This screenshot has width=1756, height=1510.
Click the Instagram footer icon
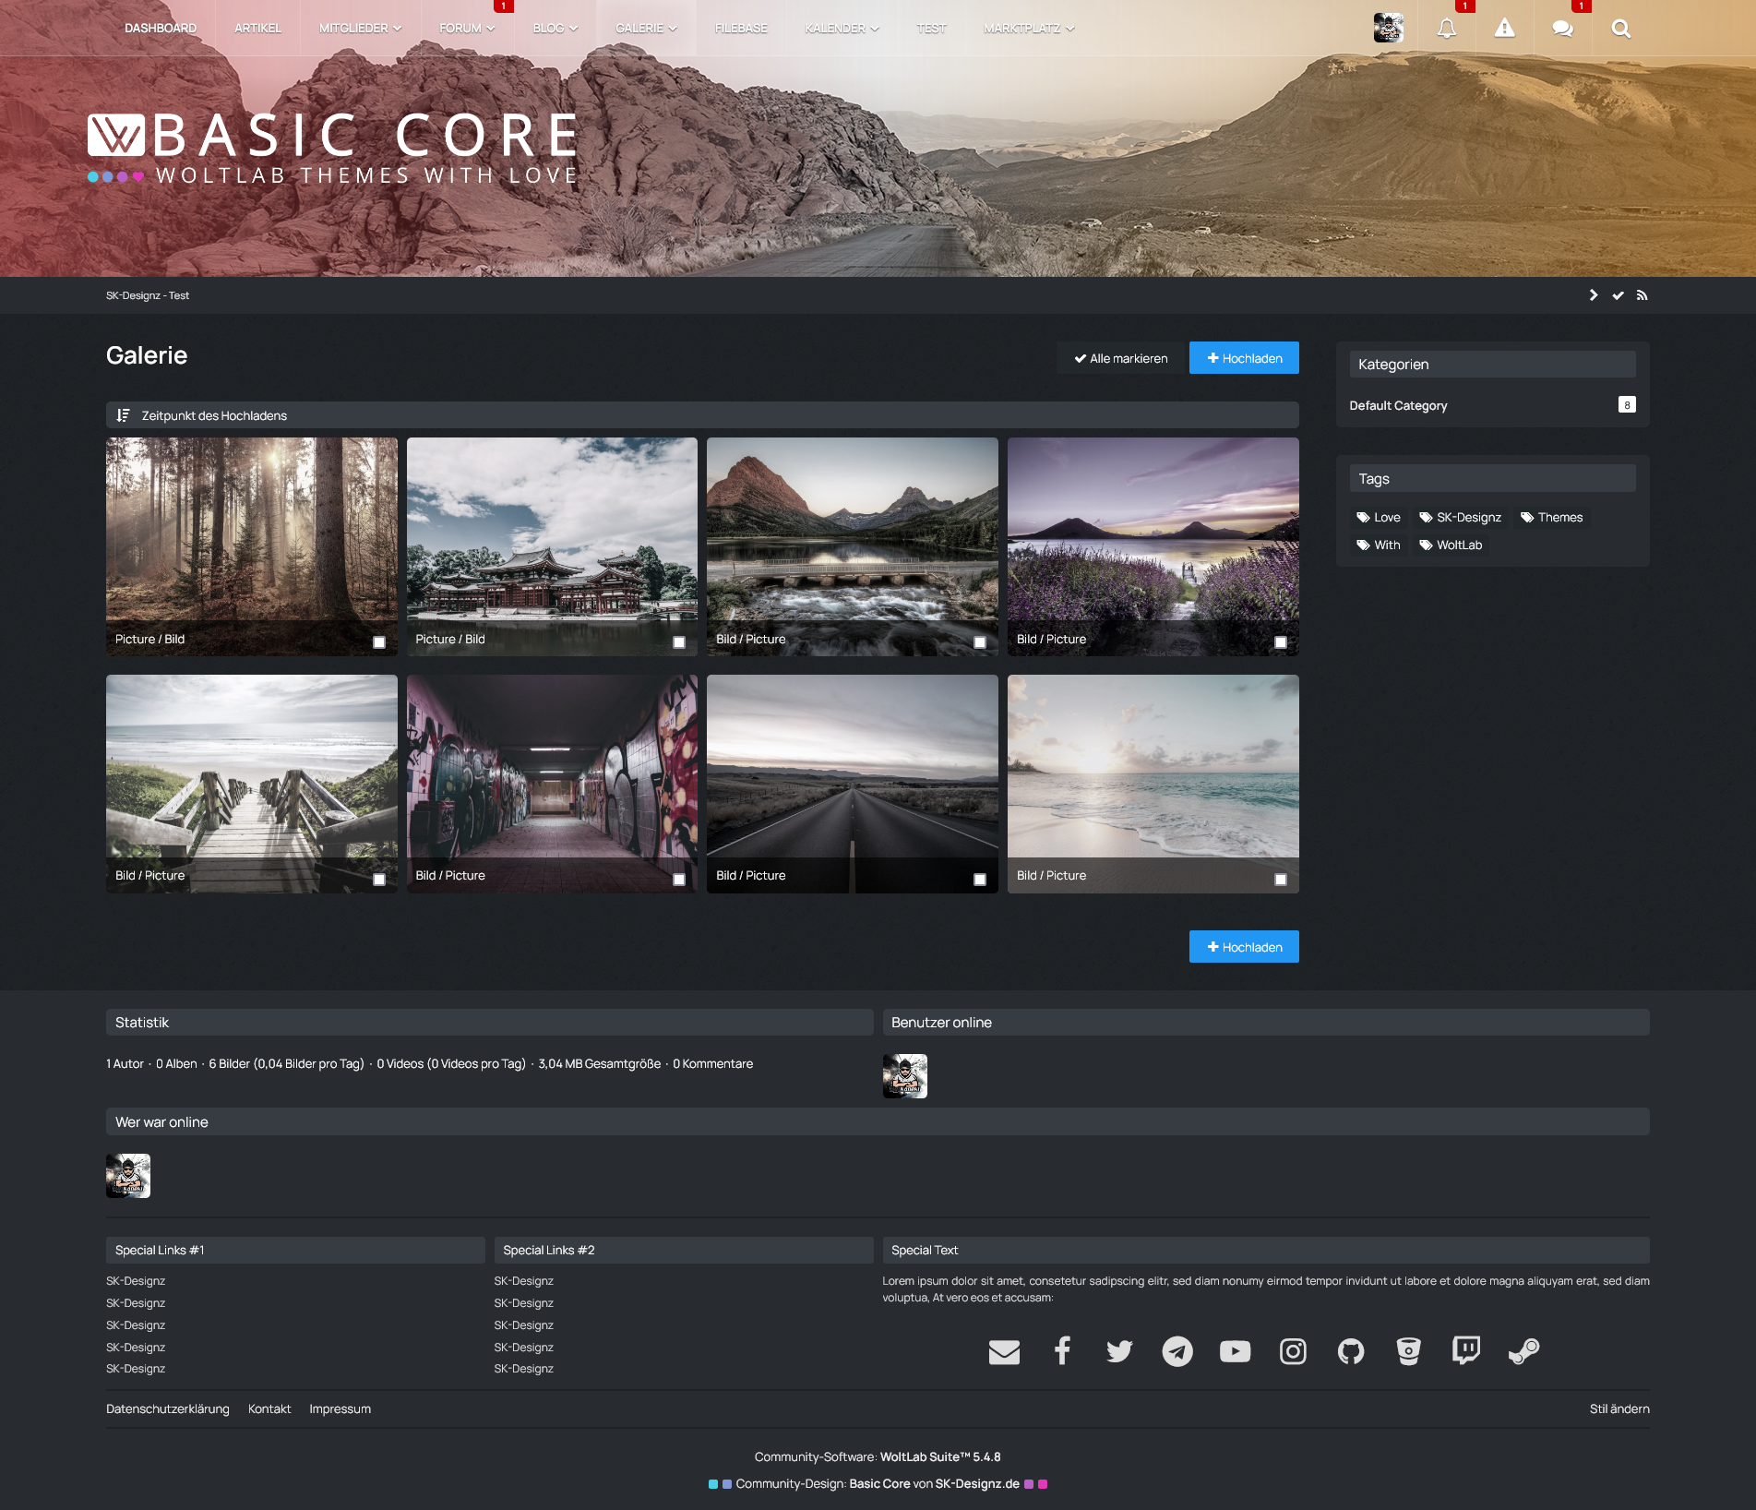pos(1293,1351)
